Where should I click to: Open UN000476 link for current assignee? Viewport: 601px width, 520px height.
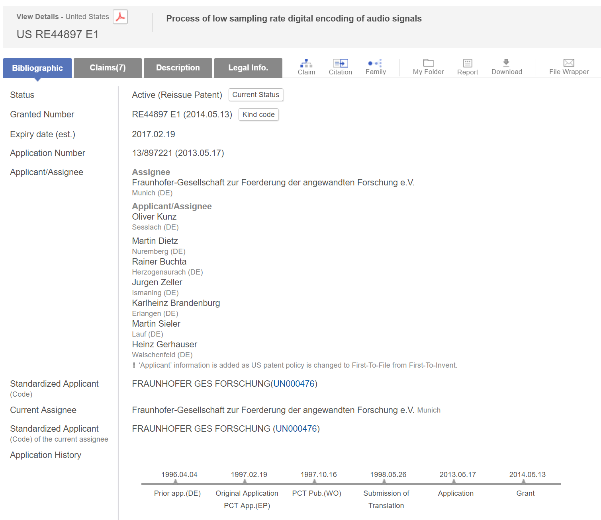click(296, 429)
